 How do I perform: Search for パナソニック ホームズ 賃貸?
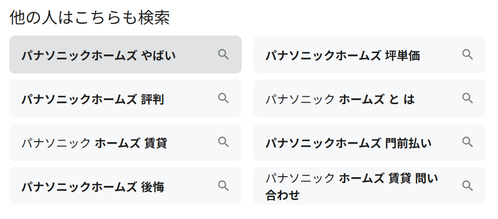coord(94,143)
